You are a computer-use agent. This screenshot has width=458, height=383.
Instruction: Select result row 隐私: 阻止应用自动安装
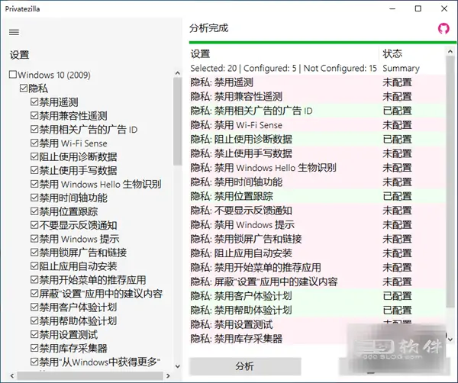tap(318, 253)
